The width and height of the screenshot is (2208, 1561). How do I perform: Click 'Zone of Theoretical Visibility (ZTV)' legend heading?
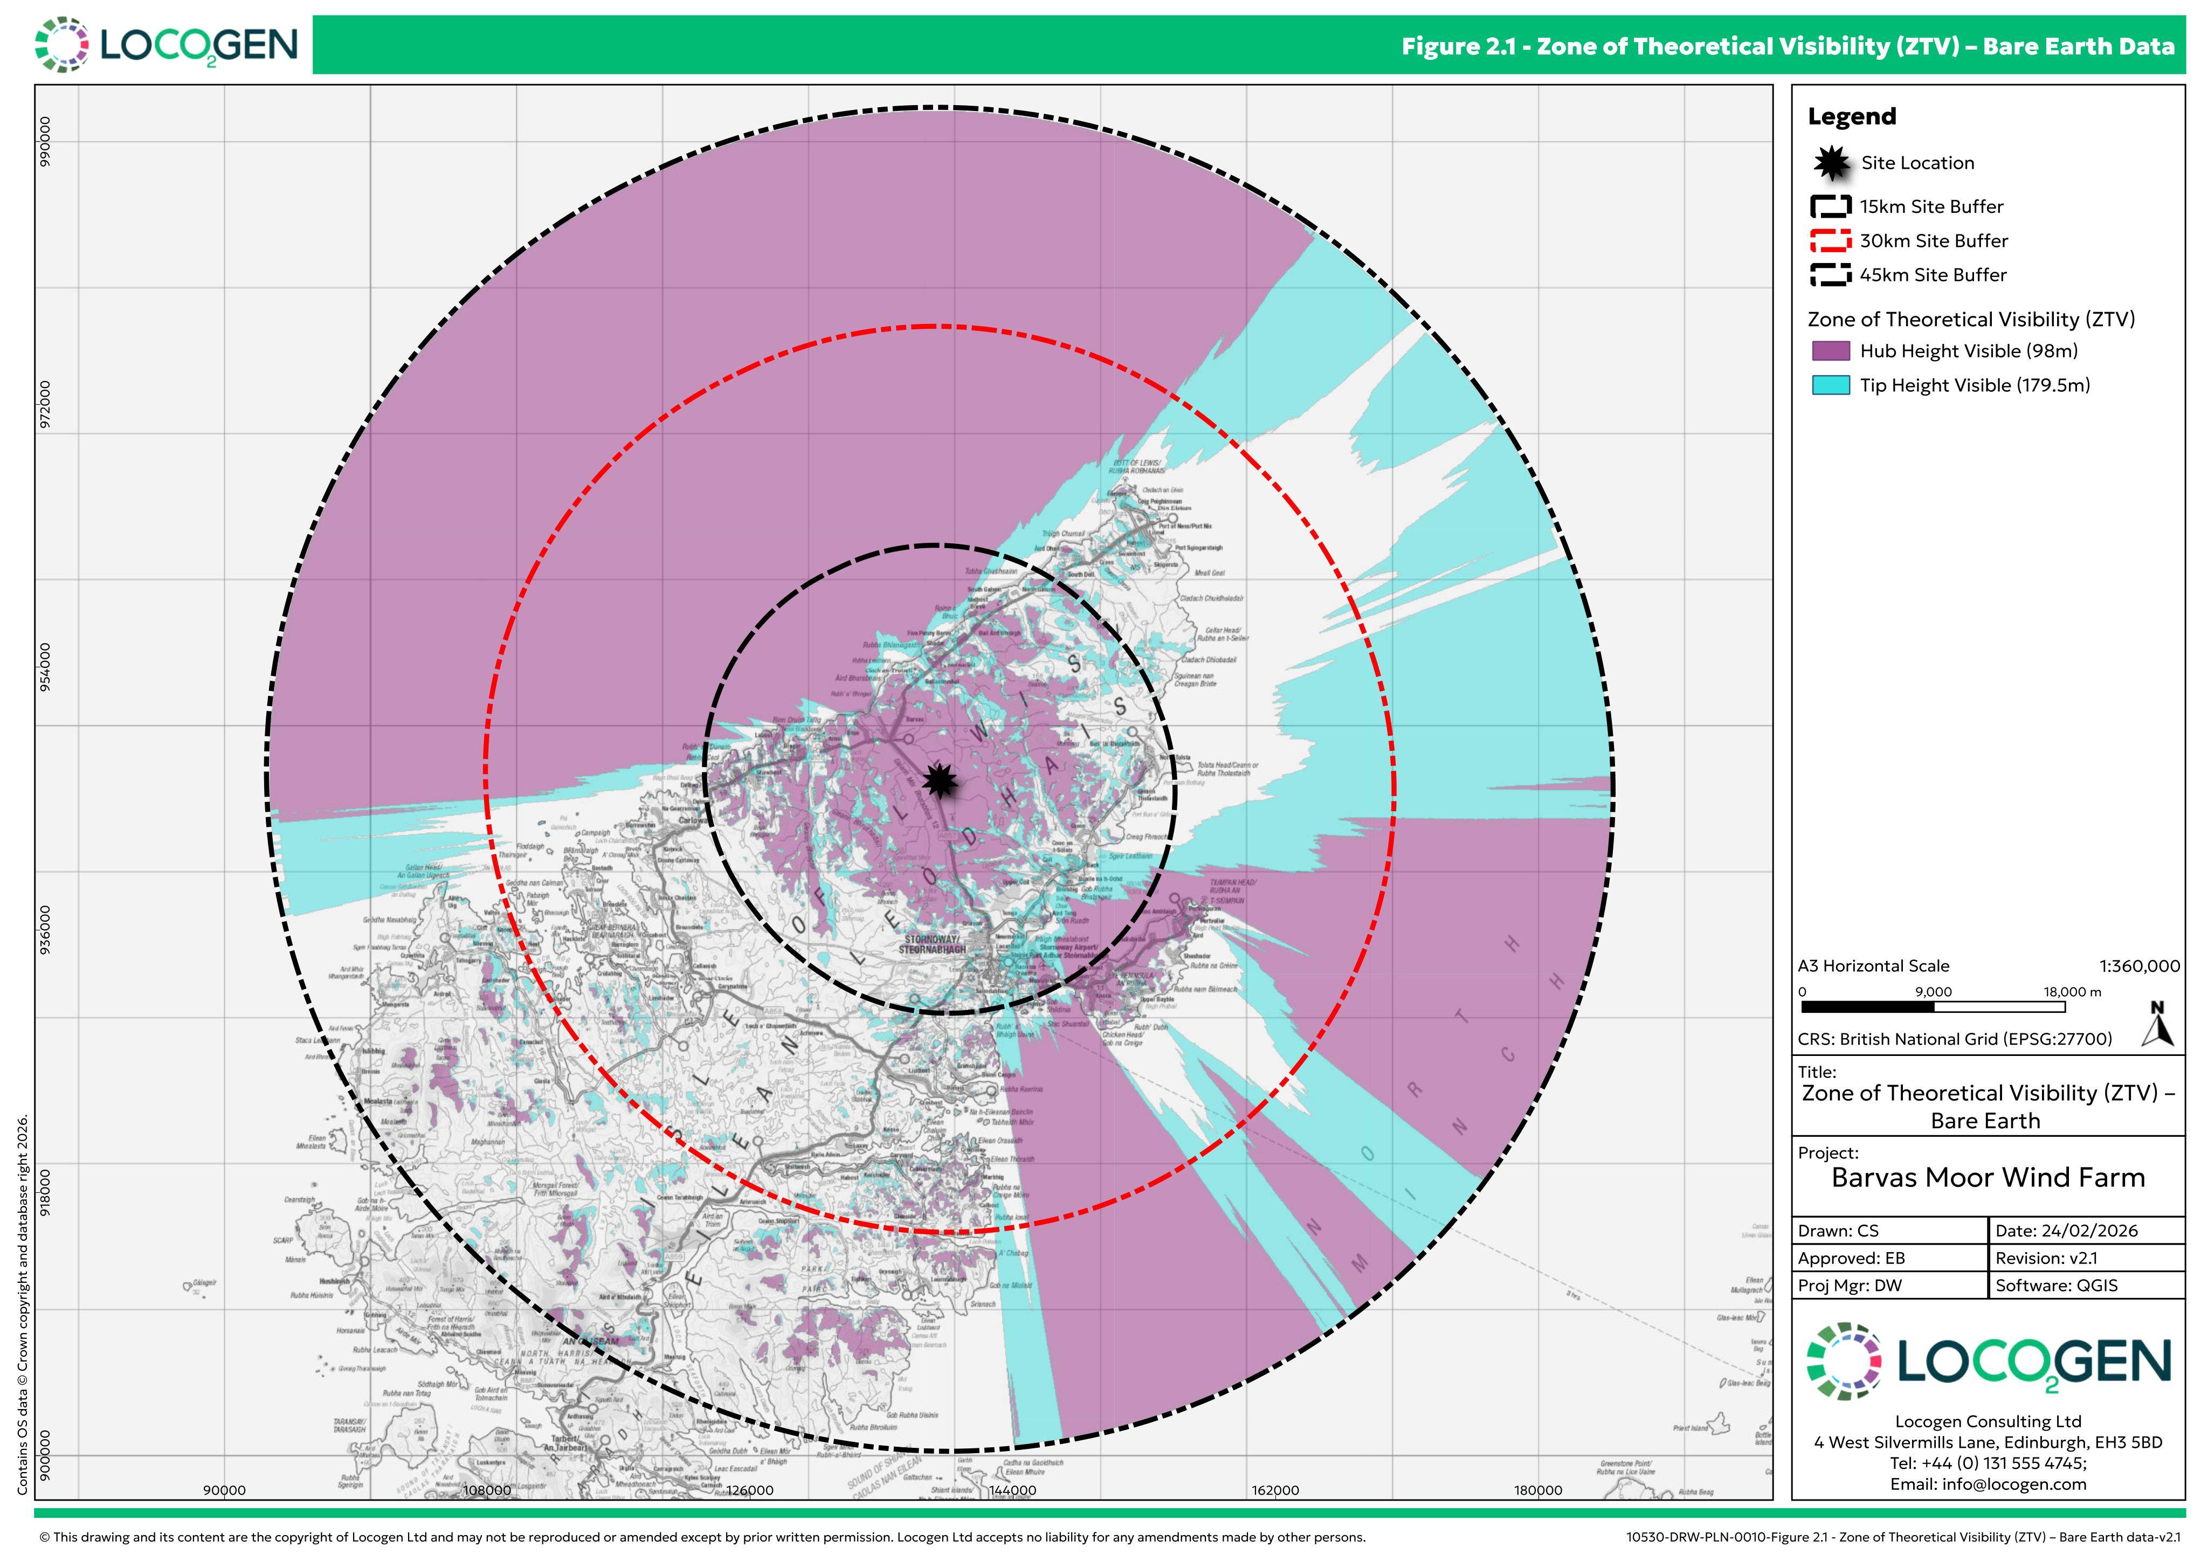[x=1971, y=319]
